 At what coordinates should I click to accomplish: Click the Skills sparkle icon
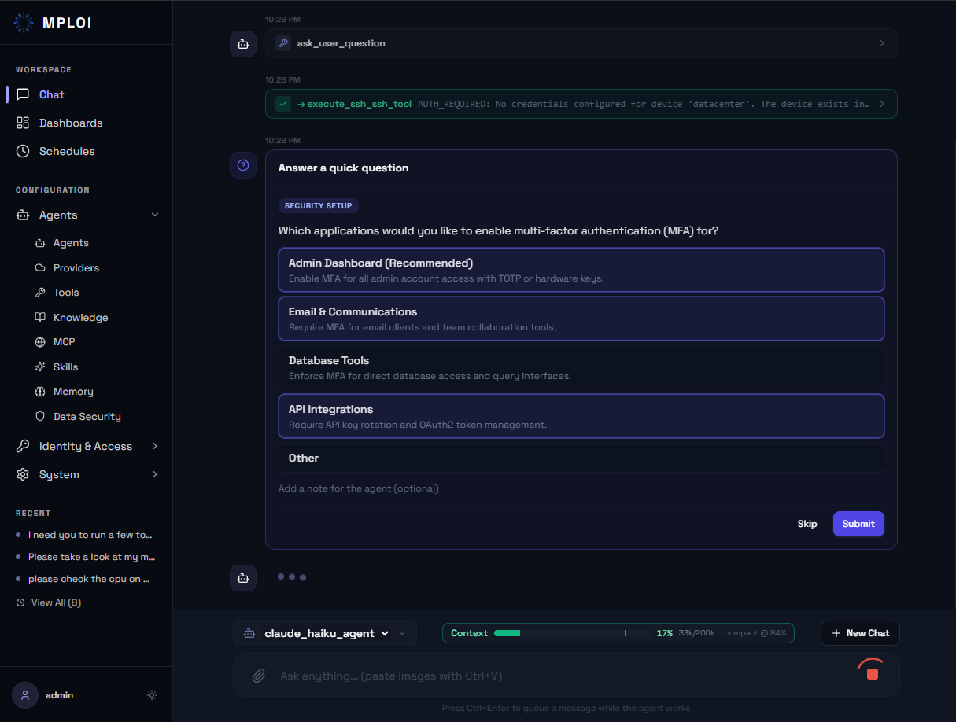pos(40,367)
